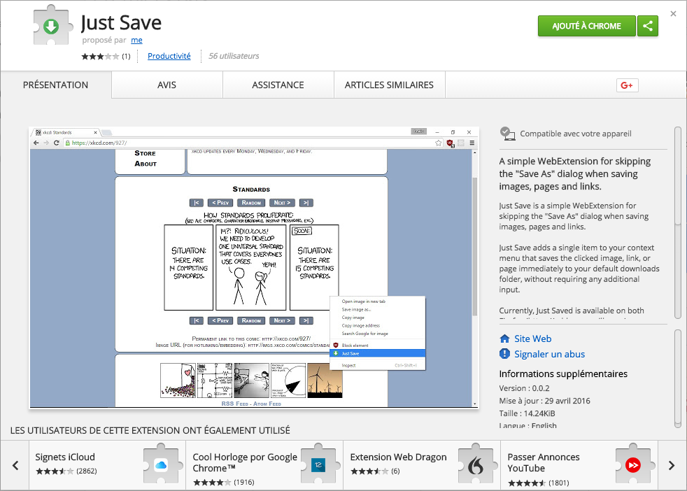This screenshot has height=491, width=687.
Task: Open the Passer Annonces YouTube icon
Action: (633, 464)
